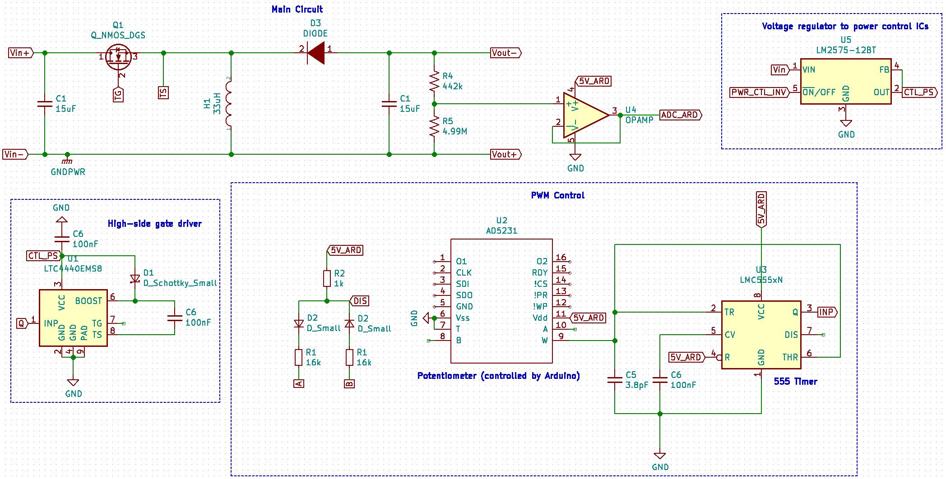Select the U2 AD5231 potentiometer chip
946x479 pixels.
(x=501, y=301)
